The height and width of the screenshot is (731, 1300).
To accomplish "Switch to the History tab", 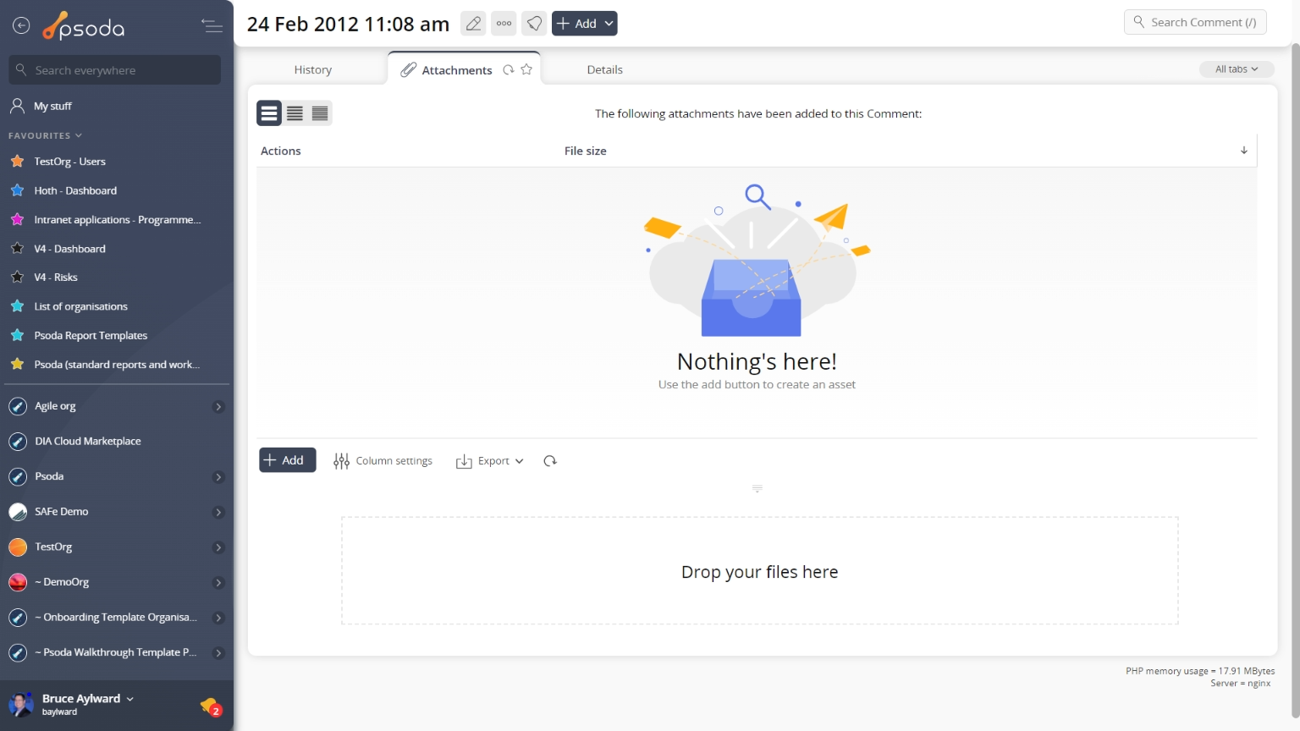I will coord(312,70).
